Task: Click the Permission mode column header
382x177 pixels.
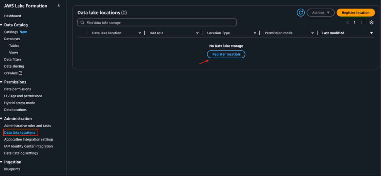Action: [x=279, y=33]
